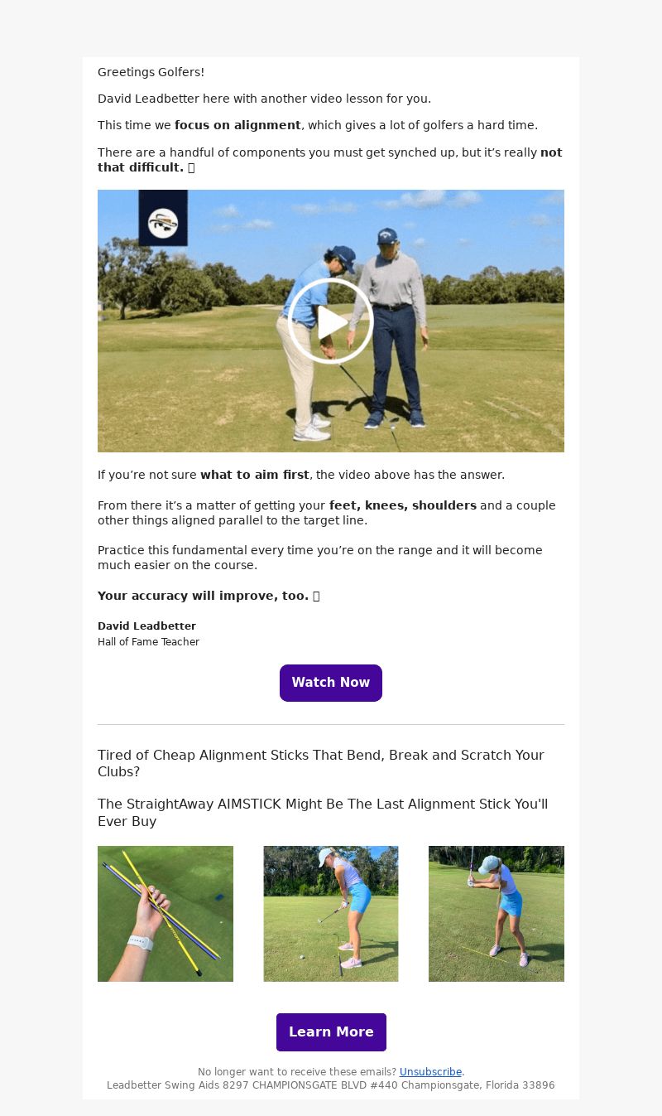Click the David Leadbetter signature name
662x1116 pixels.
[146, 626]
